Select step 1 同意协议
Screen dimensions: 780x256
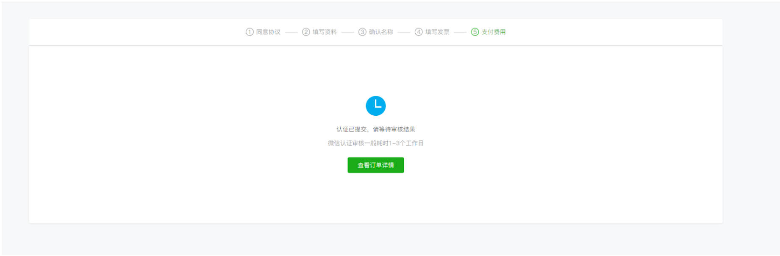263,32
